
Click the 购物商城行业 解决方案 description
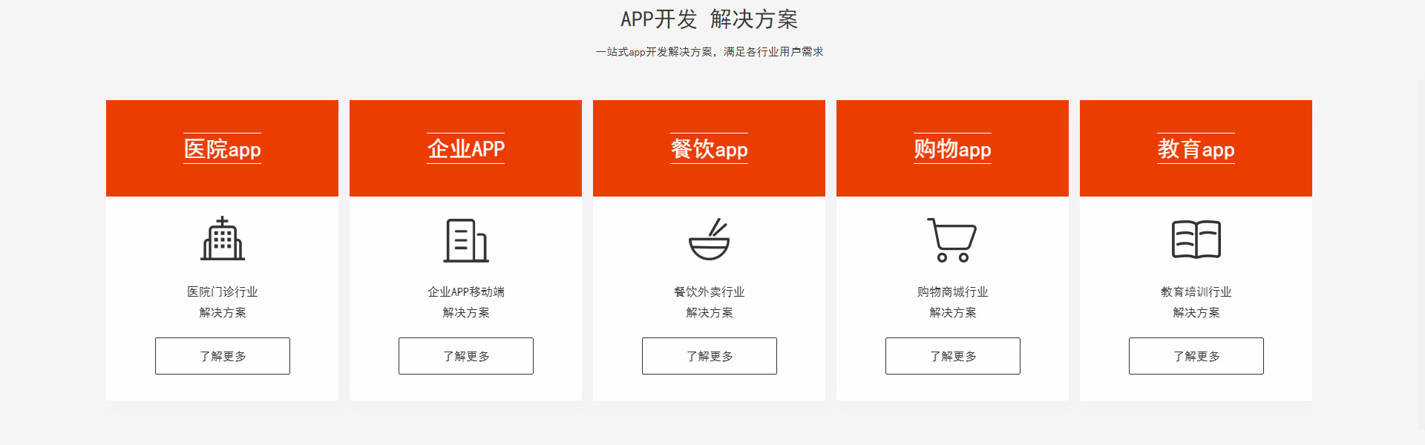[x=953, y=302]
